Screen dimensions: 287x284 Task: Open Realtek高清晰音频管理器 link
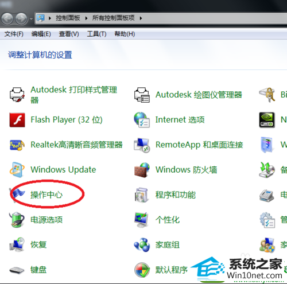tap(76, 145)
